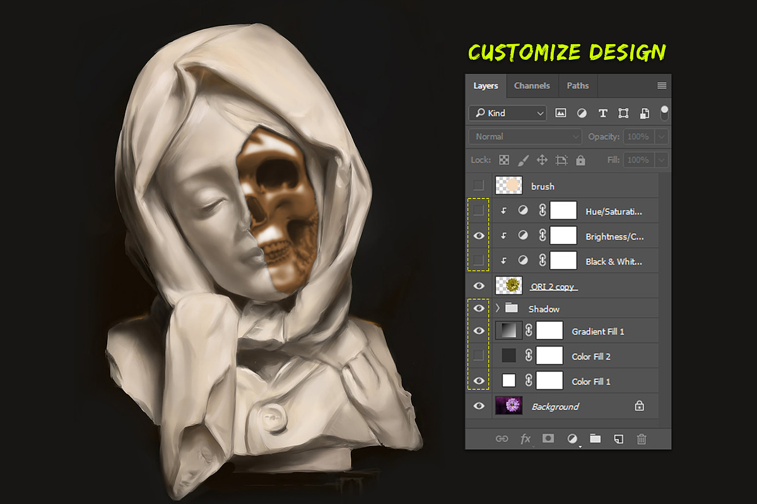The height and width of the screenshot is (504, 757).
Task: Click the Brightness/Contrast layer mask thumbnail
Action: click(x=563, y=236)
